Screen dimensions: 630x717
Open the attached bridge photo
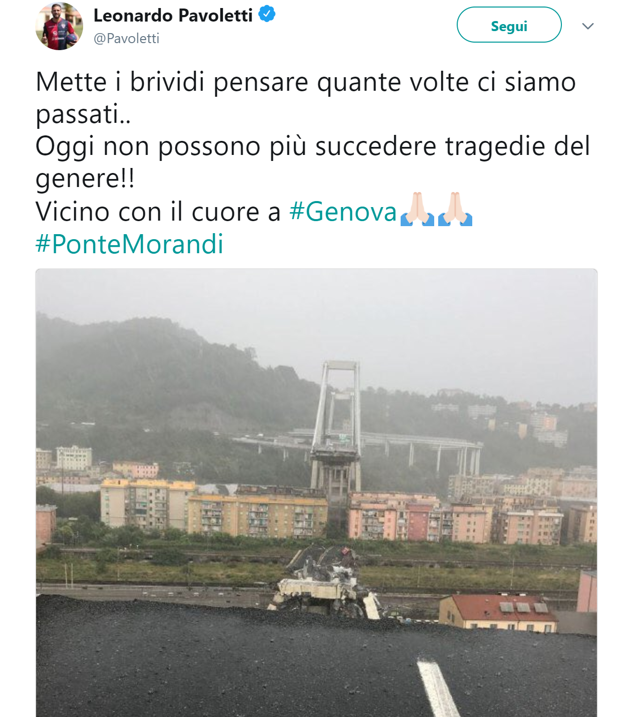[x=317, y=493]
